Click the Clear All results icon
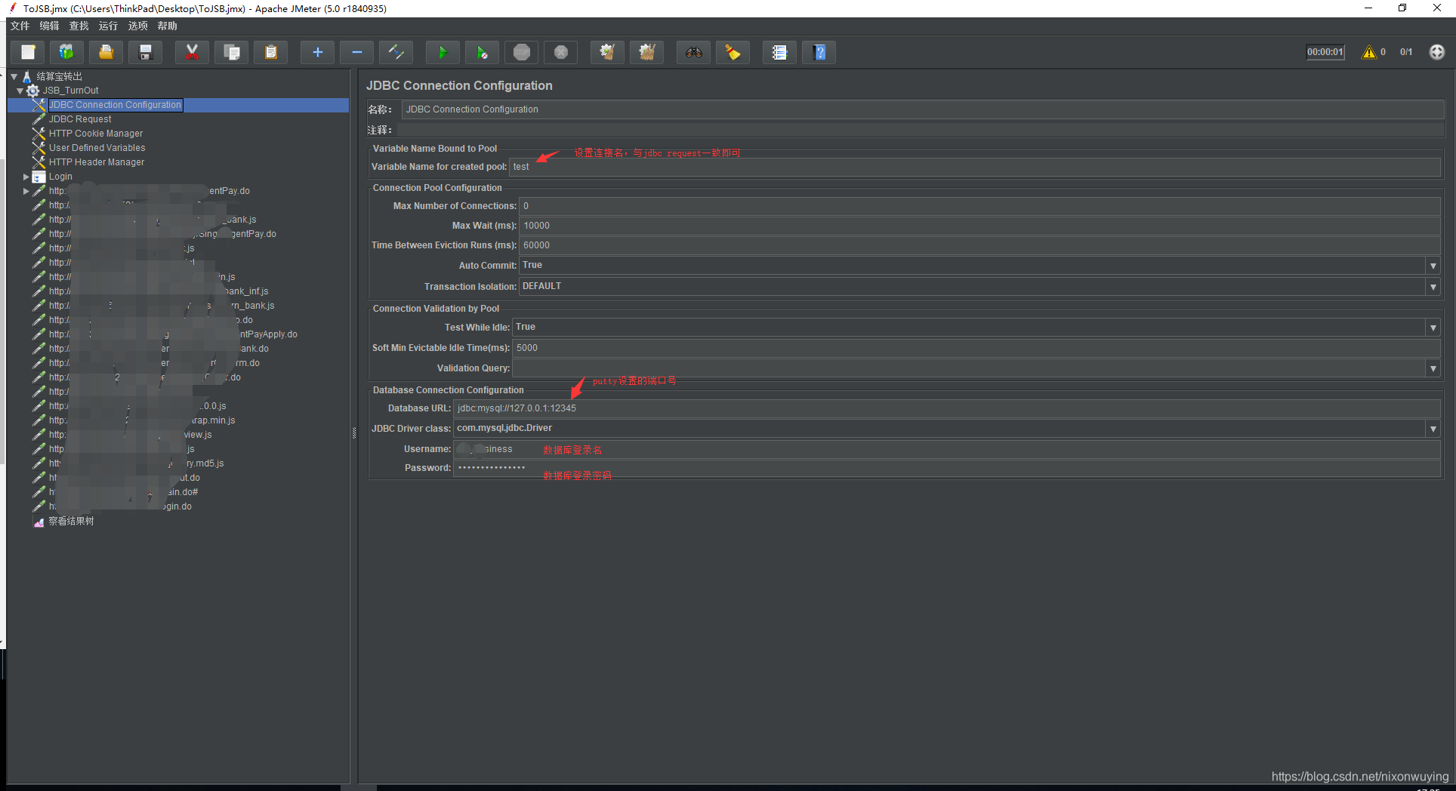1456x791 pixels. tap(647, 52)
